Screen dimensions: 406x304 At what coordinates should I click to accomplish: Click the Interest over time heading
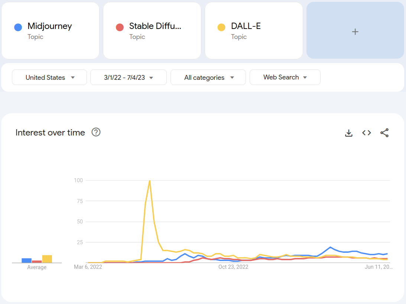pos(50,133)
